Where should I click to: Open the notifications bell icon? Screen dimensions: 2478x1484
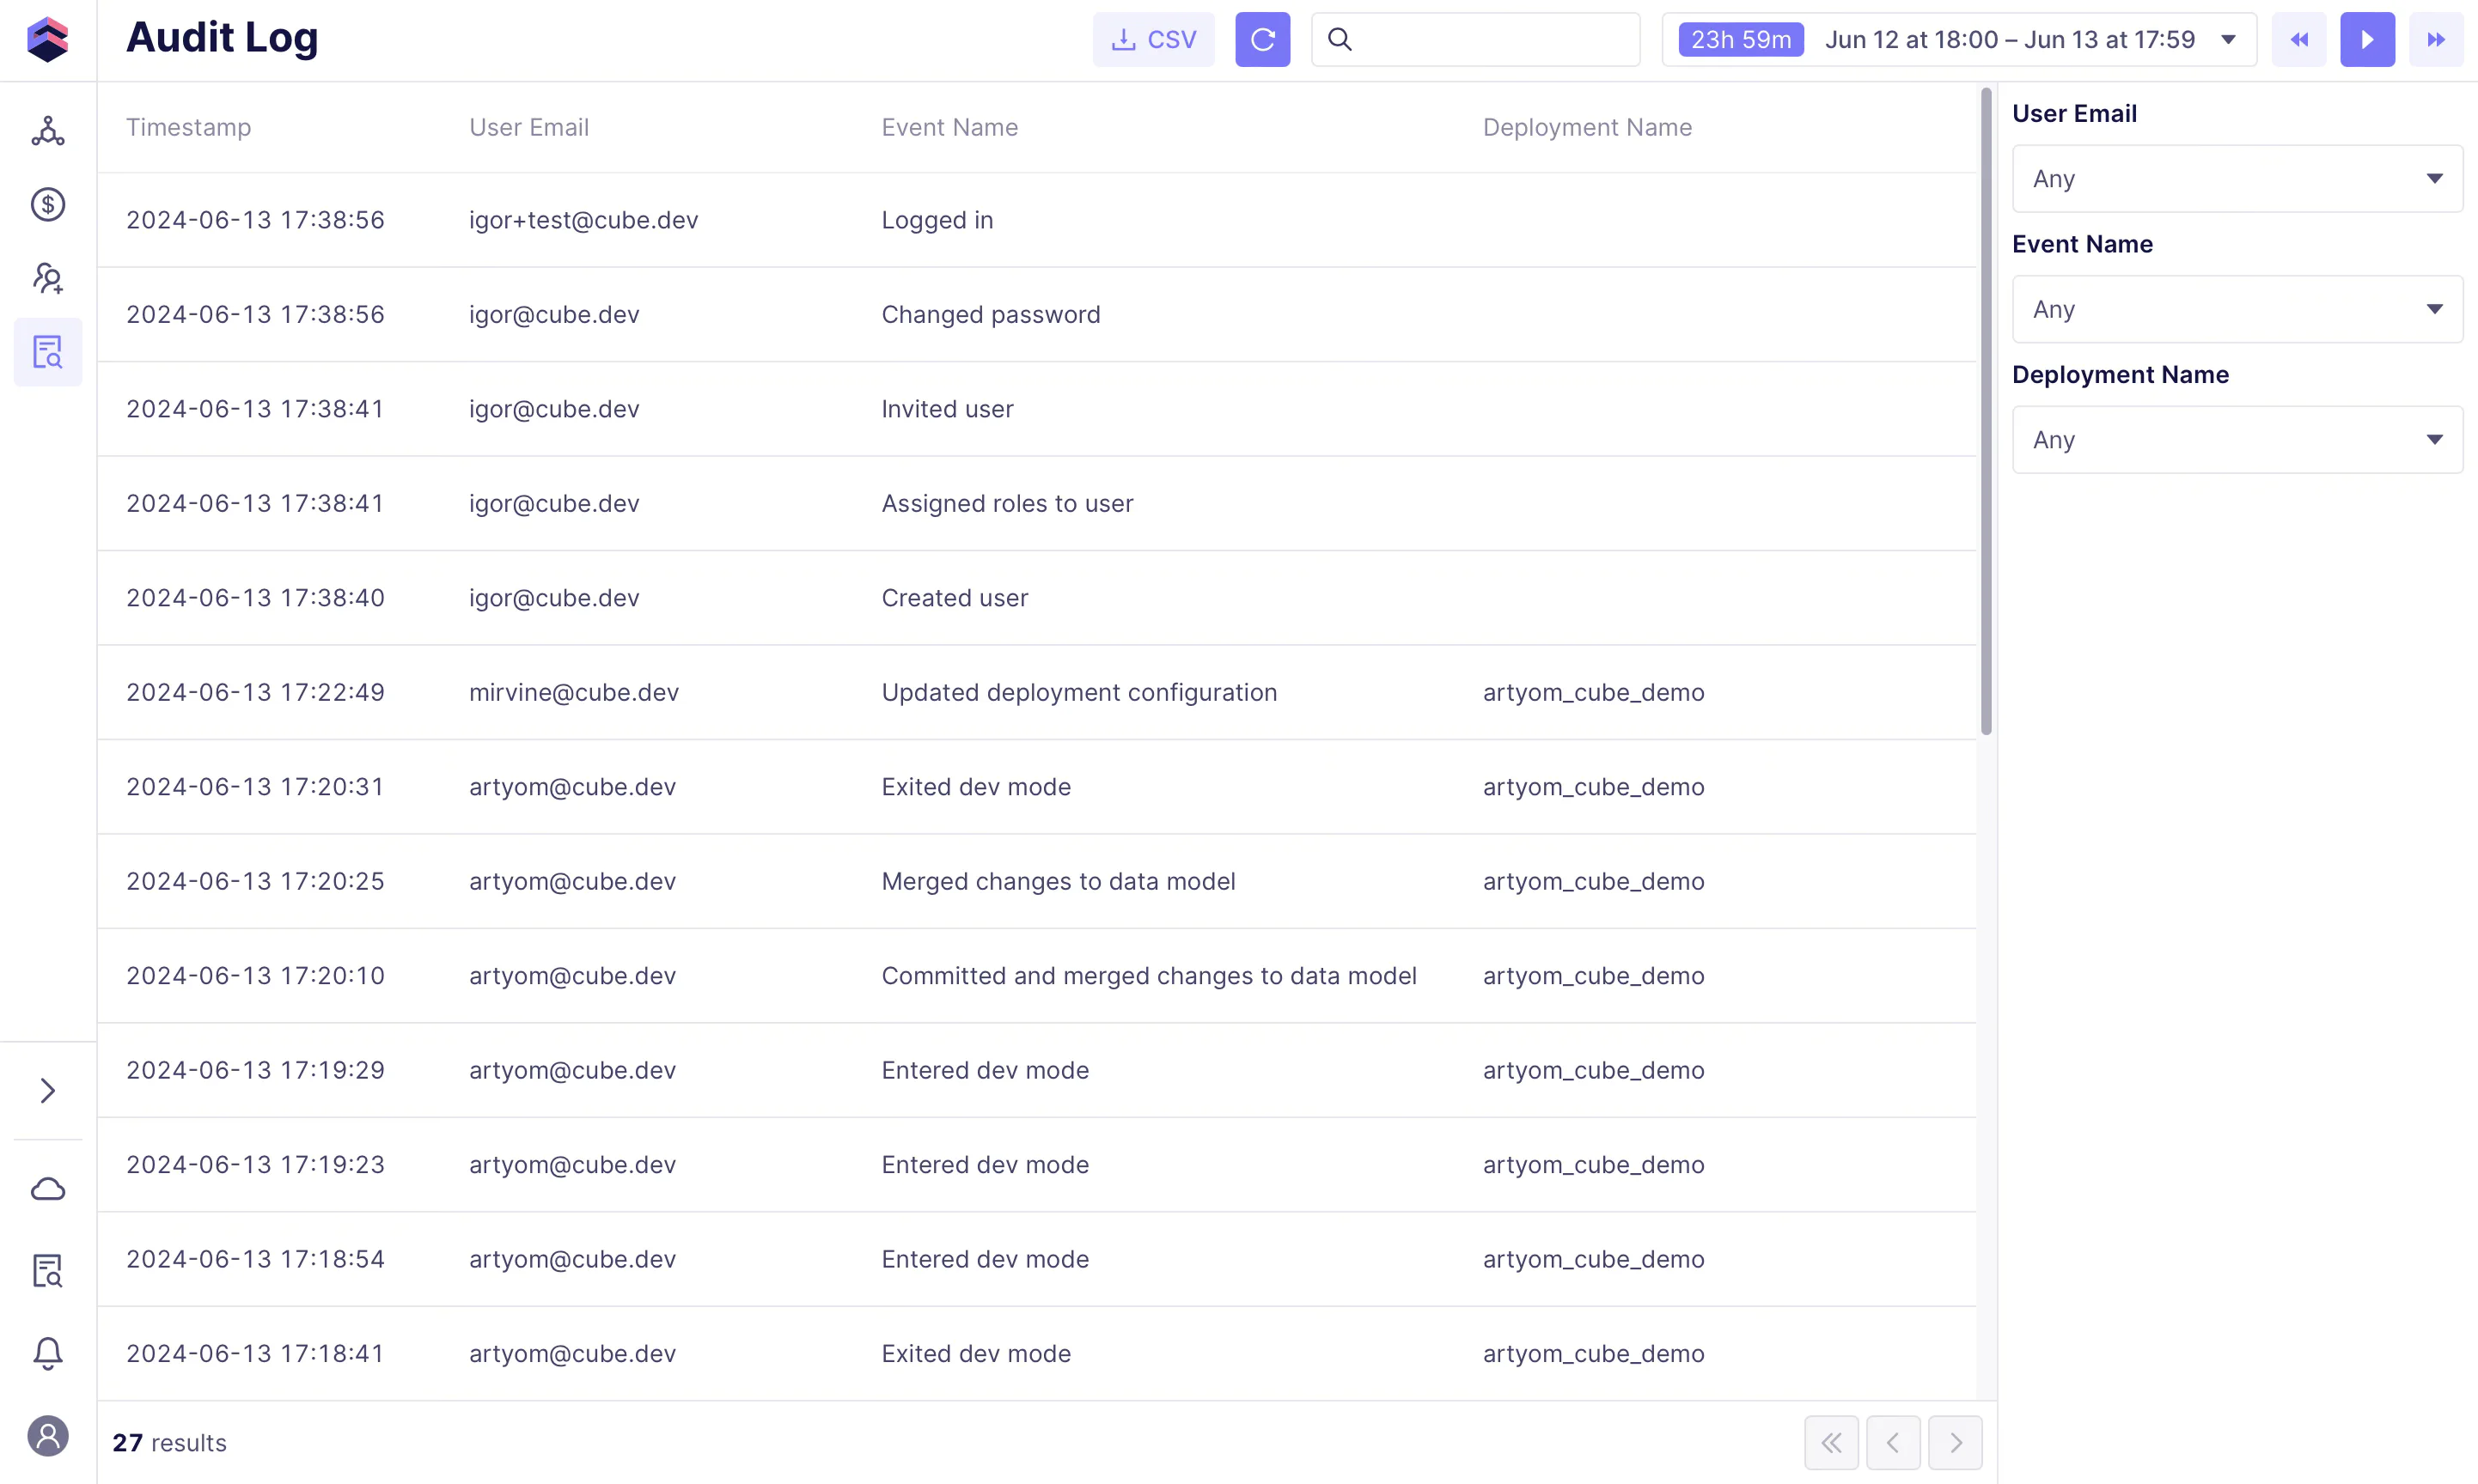coord(47,1353)
